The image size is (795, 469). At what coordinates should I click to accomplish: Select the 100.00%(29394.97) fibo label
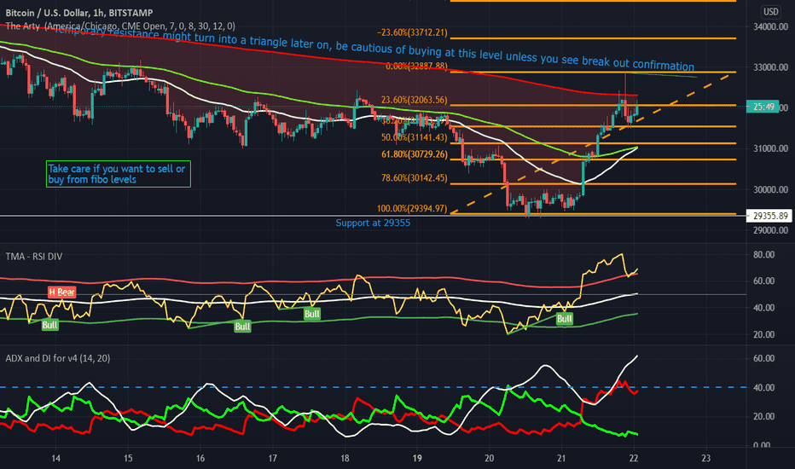click(x=412, y=208)
